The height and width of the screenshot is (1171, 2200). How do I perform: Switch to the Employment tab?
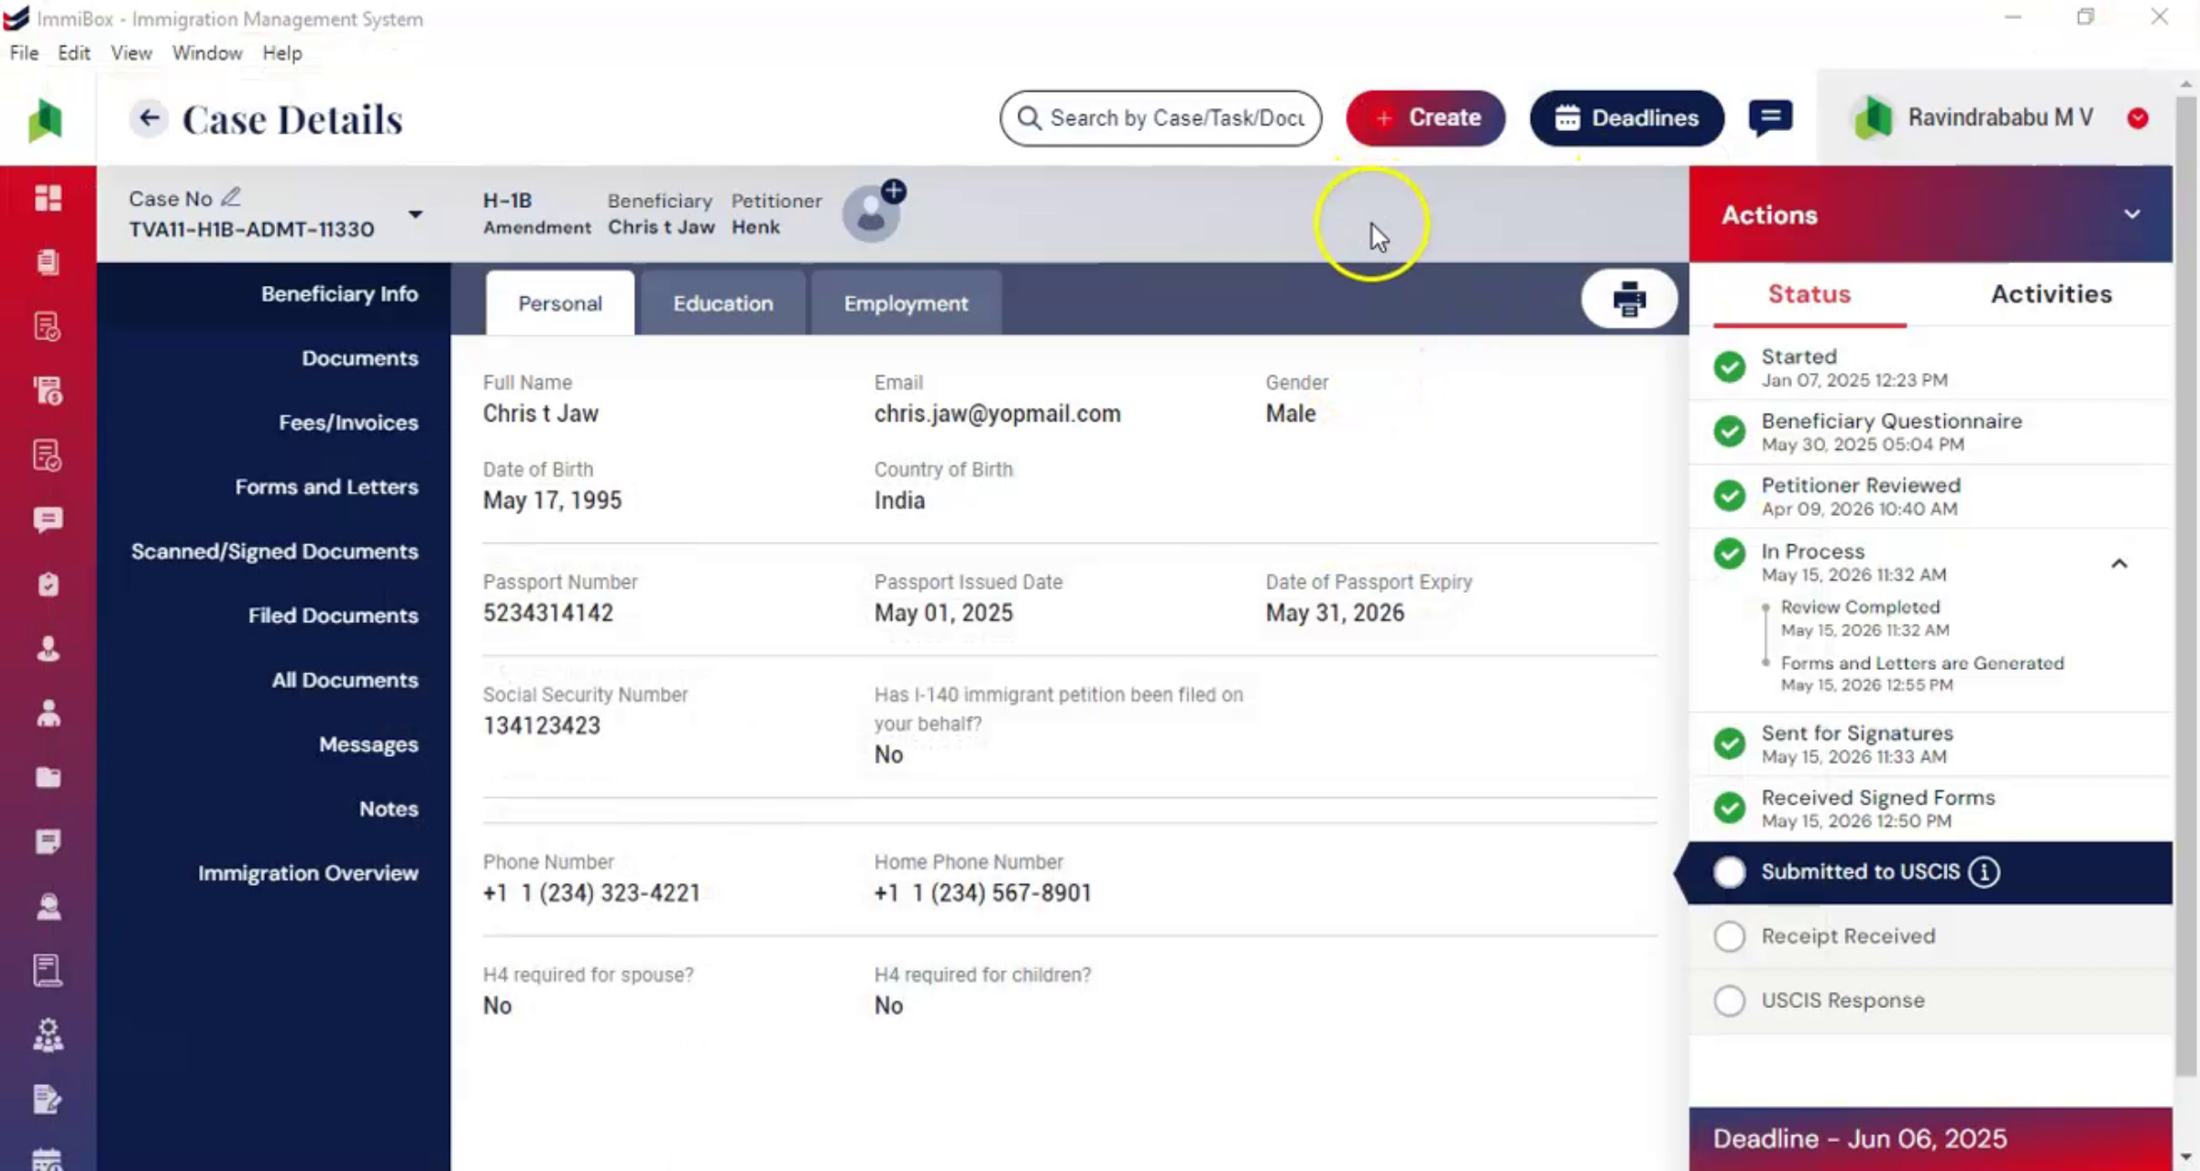click(x=906, y=303)
